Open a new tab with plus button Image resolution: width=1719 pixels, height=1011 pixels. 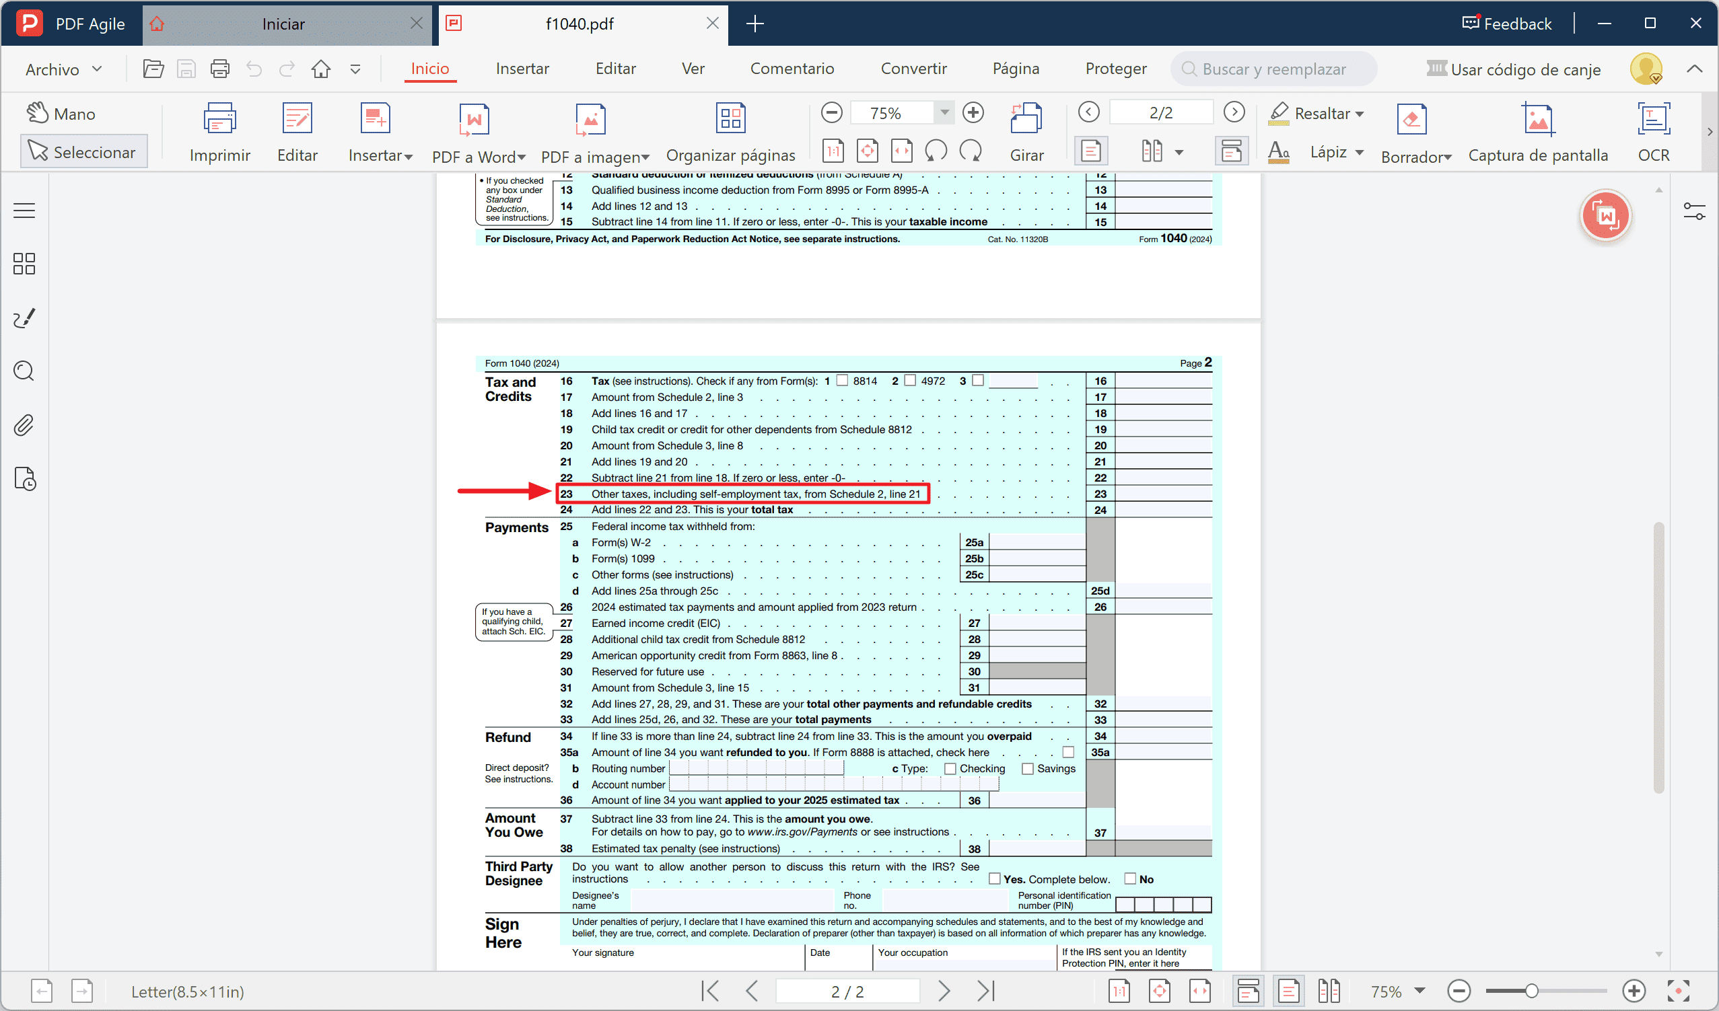click(755, 24)
